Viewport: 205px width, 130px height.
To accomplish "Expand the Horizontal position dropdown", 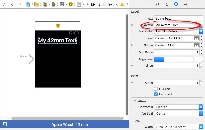I will coord(201,107).
